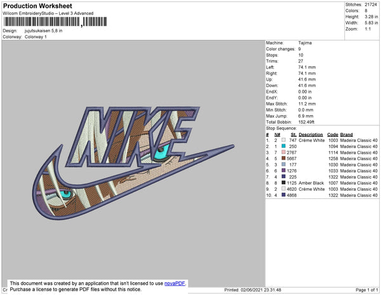Click the Code column header
The height and width of the screenshot is (295, 381).
coord(333,135)
